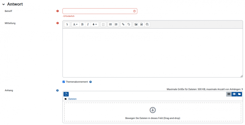Viewport: 245px width, 125px height.
Task: Open the paragraph style dropdown
Action: point(75,24)
